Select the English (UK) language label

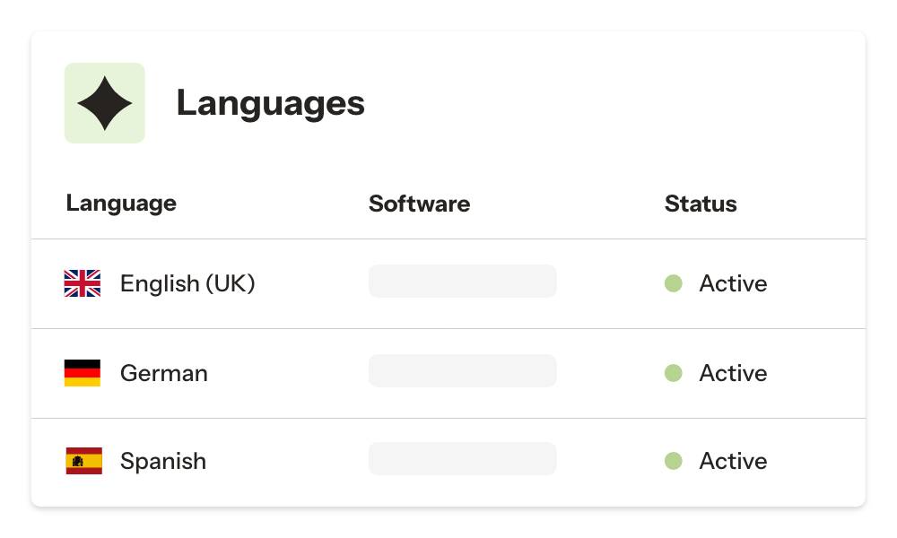[187, 283]
